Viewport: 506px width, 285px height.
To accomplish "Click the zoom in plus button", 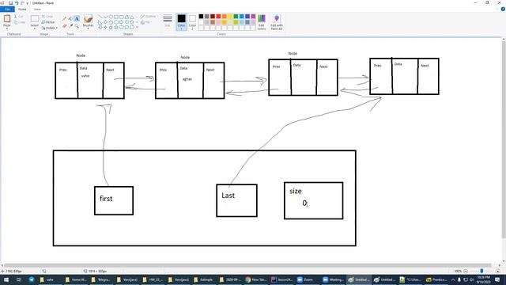I will [498, 271].
